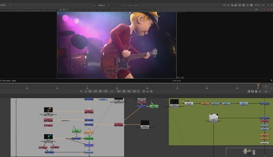Toggle the proxy mode striped icon

tap(232, 5)
